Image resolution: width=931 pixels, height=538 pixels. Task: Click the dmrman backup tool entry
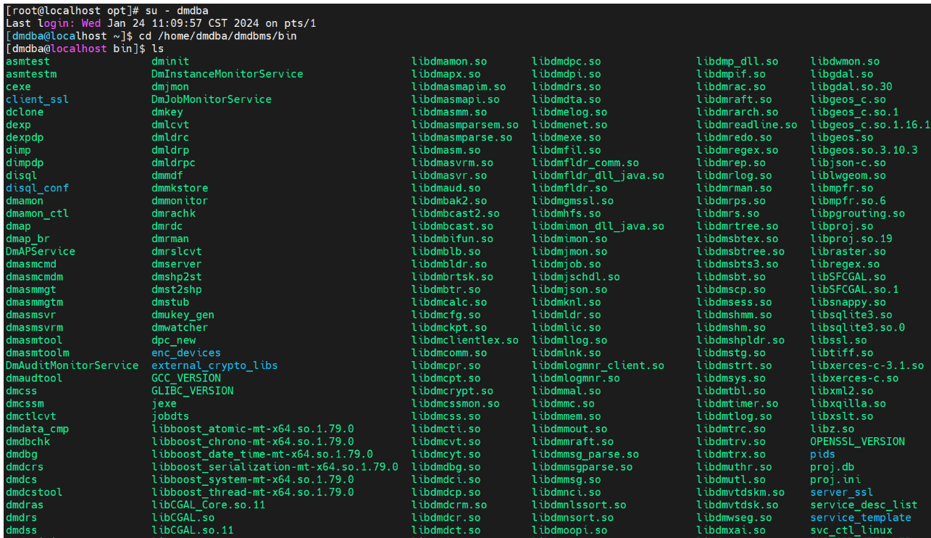pyautogui.click(x=170, y=239)
